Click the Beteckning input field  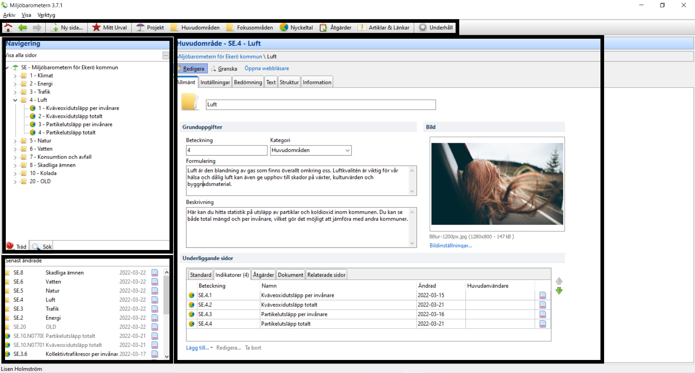pyautogui.click(x=226, y=150)
